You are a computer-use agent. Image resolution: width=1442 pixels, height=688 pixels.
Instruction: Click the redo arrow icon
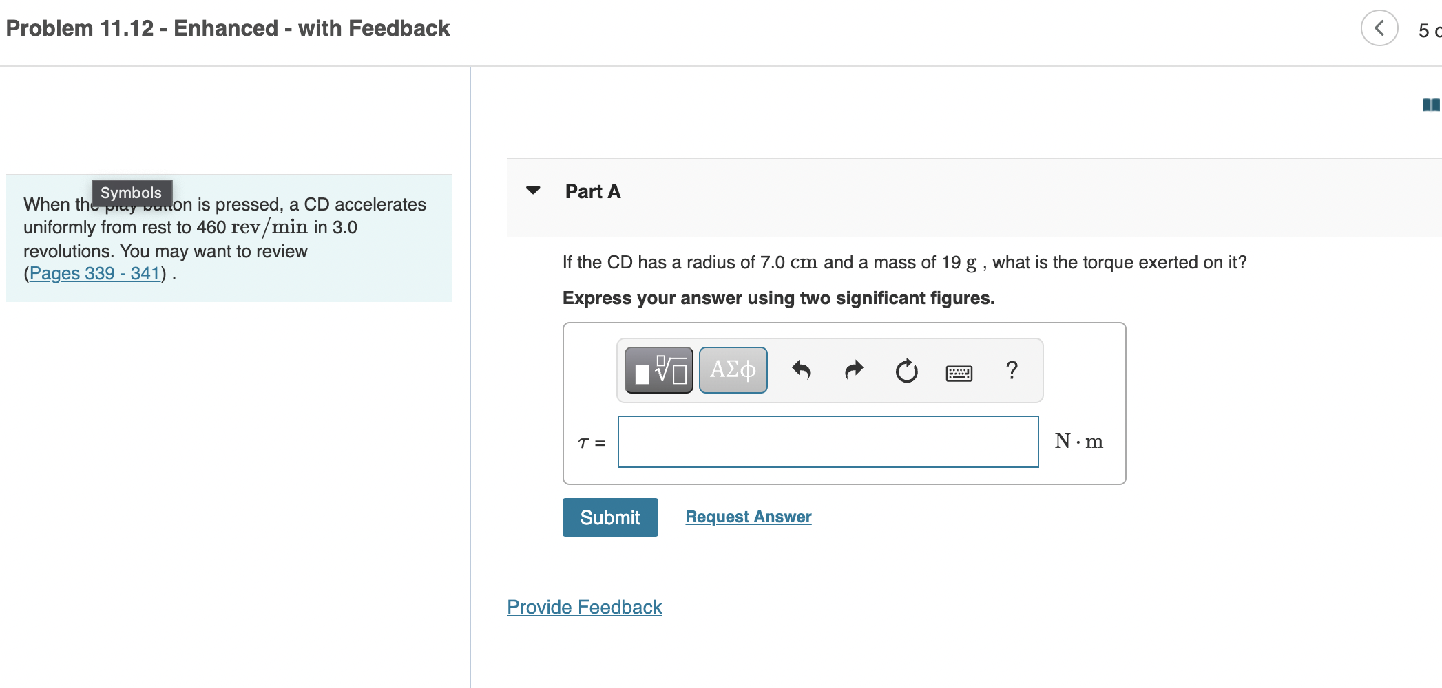[x=854, y=370]
